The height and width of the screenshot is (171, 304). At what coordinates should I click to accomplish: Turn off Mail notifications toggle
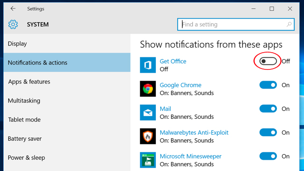point(268,109)
